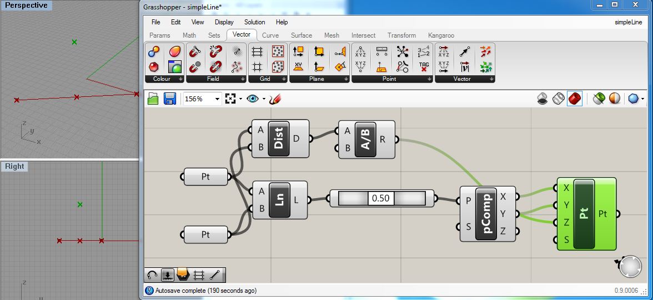Viewport: 653px width, 300px height.
Task: Open the Transform tab
Action: click(401, 35)
